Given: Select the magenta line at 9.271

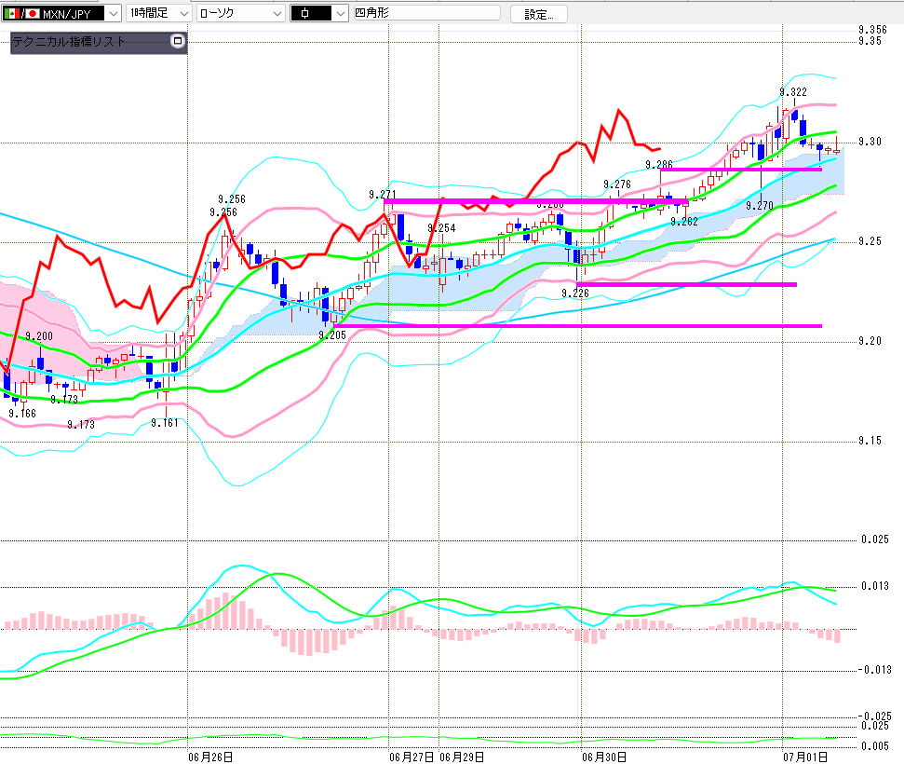Looking at the screenshot, I should pos(536,201).
